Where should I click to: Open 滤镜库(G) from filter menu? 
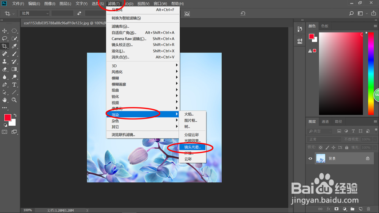143,26
